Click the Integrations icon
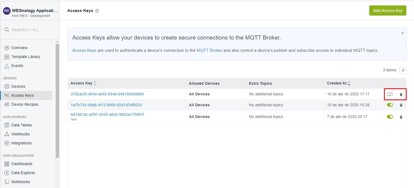 click(x=7, y=143)
